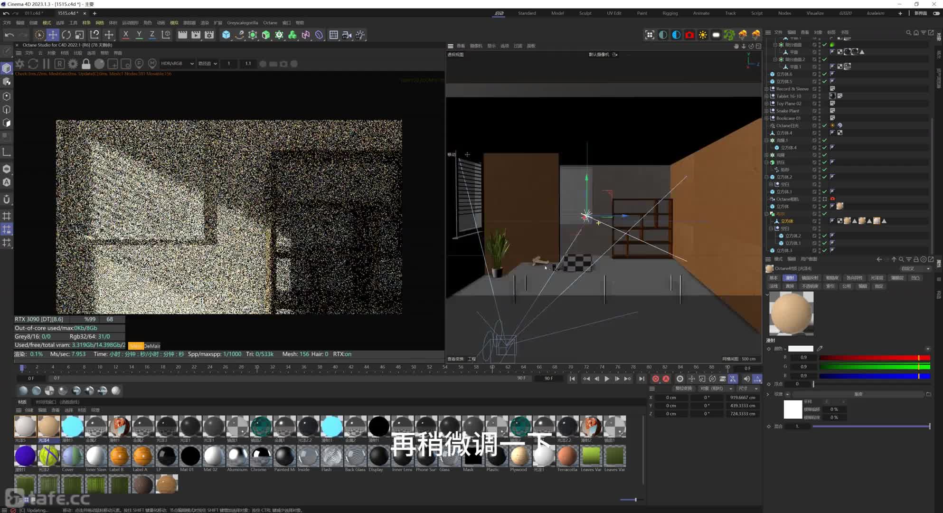Open the Greyscalegorilla menu
This screenshot has height=513, width=943.
pos(242,23)
